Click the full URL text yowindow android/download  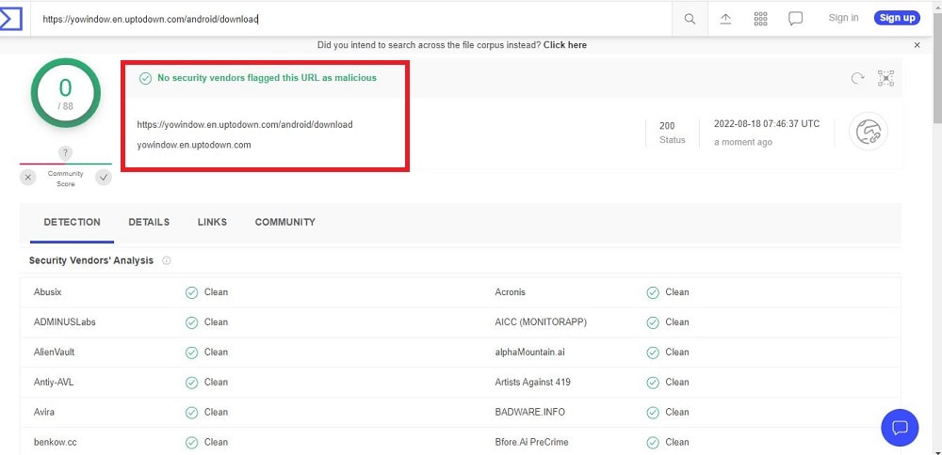pos(245,125)
